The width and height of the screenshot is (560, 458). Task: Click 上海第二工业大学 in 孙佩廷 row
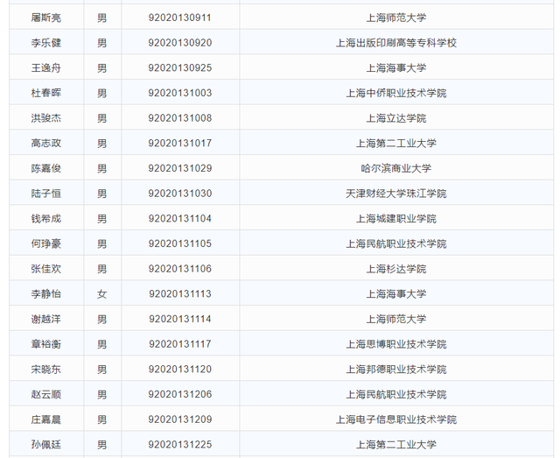396,445
